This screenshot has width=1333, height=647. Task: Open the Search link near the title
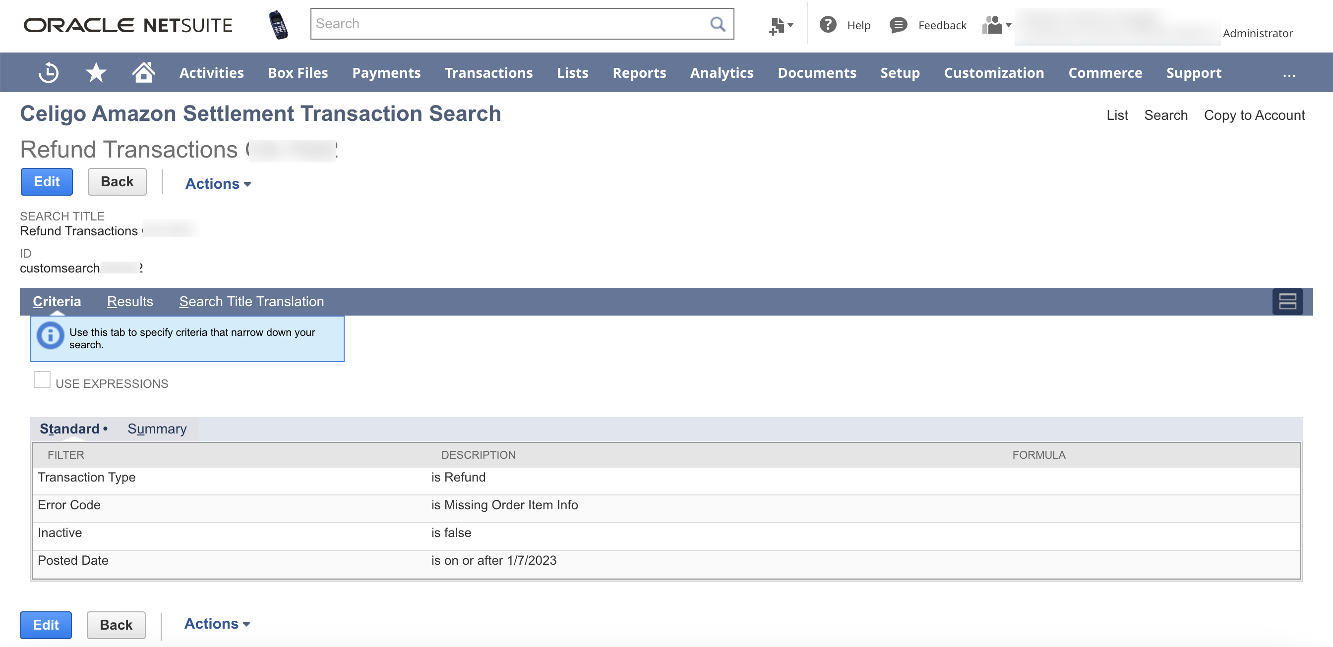[x=1165, y=115]
